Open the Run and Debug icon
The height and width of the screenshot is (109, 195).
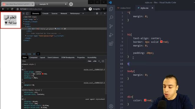111,35
